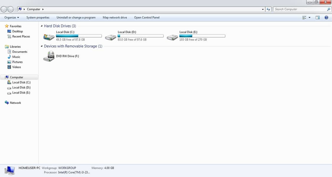The image size is (332, 177).
Task: Click the Open Control Panel button
Action: 147,18
